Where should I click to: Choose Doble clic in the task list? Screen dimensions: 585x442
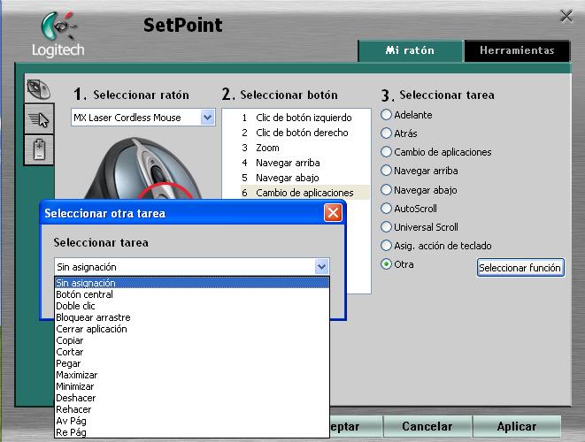click(x=192, y=306)
